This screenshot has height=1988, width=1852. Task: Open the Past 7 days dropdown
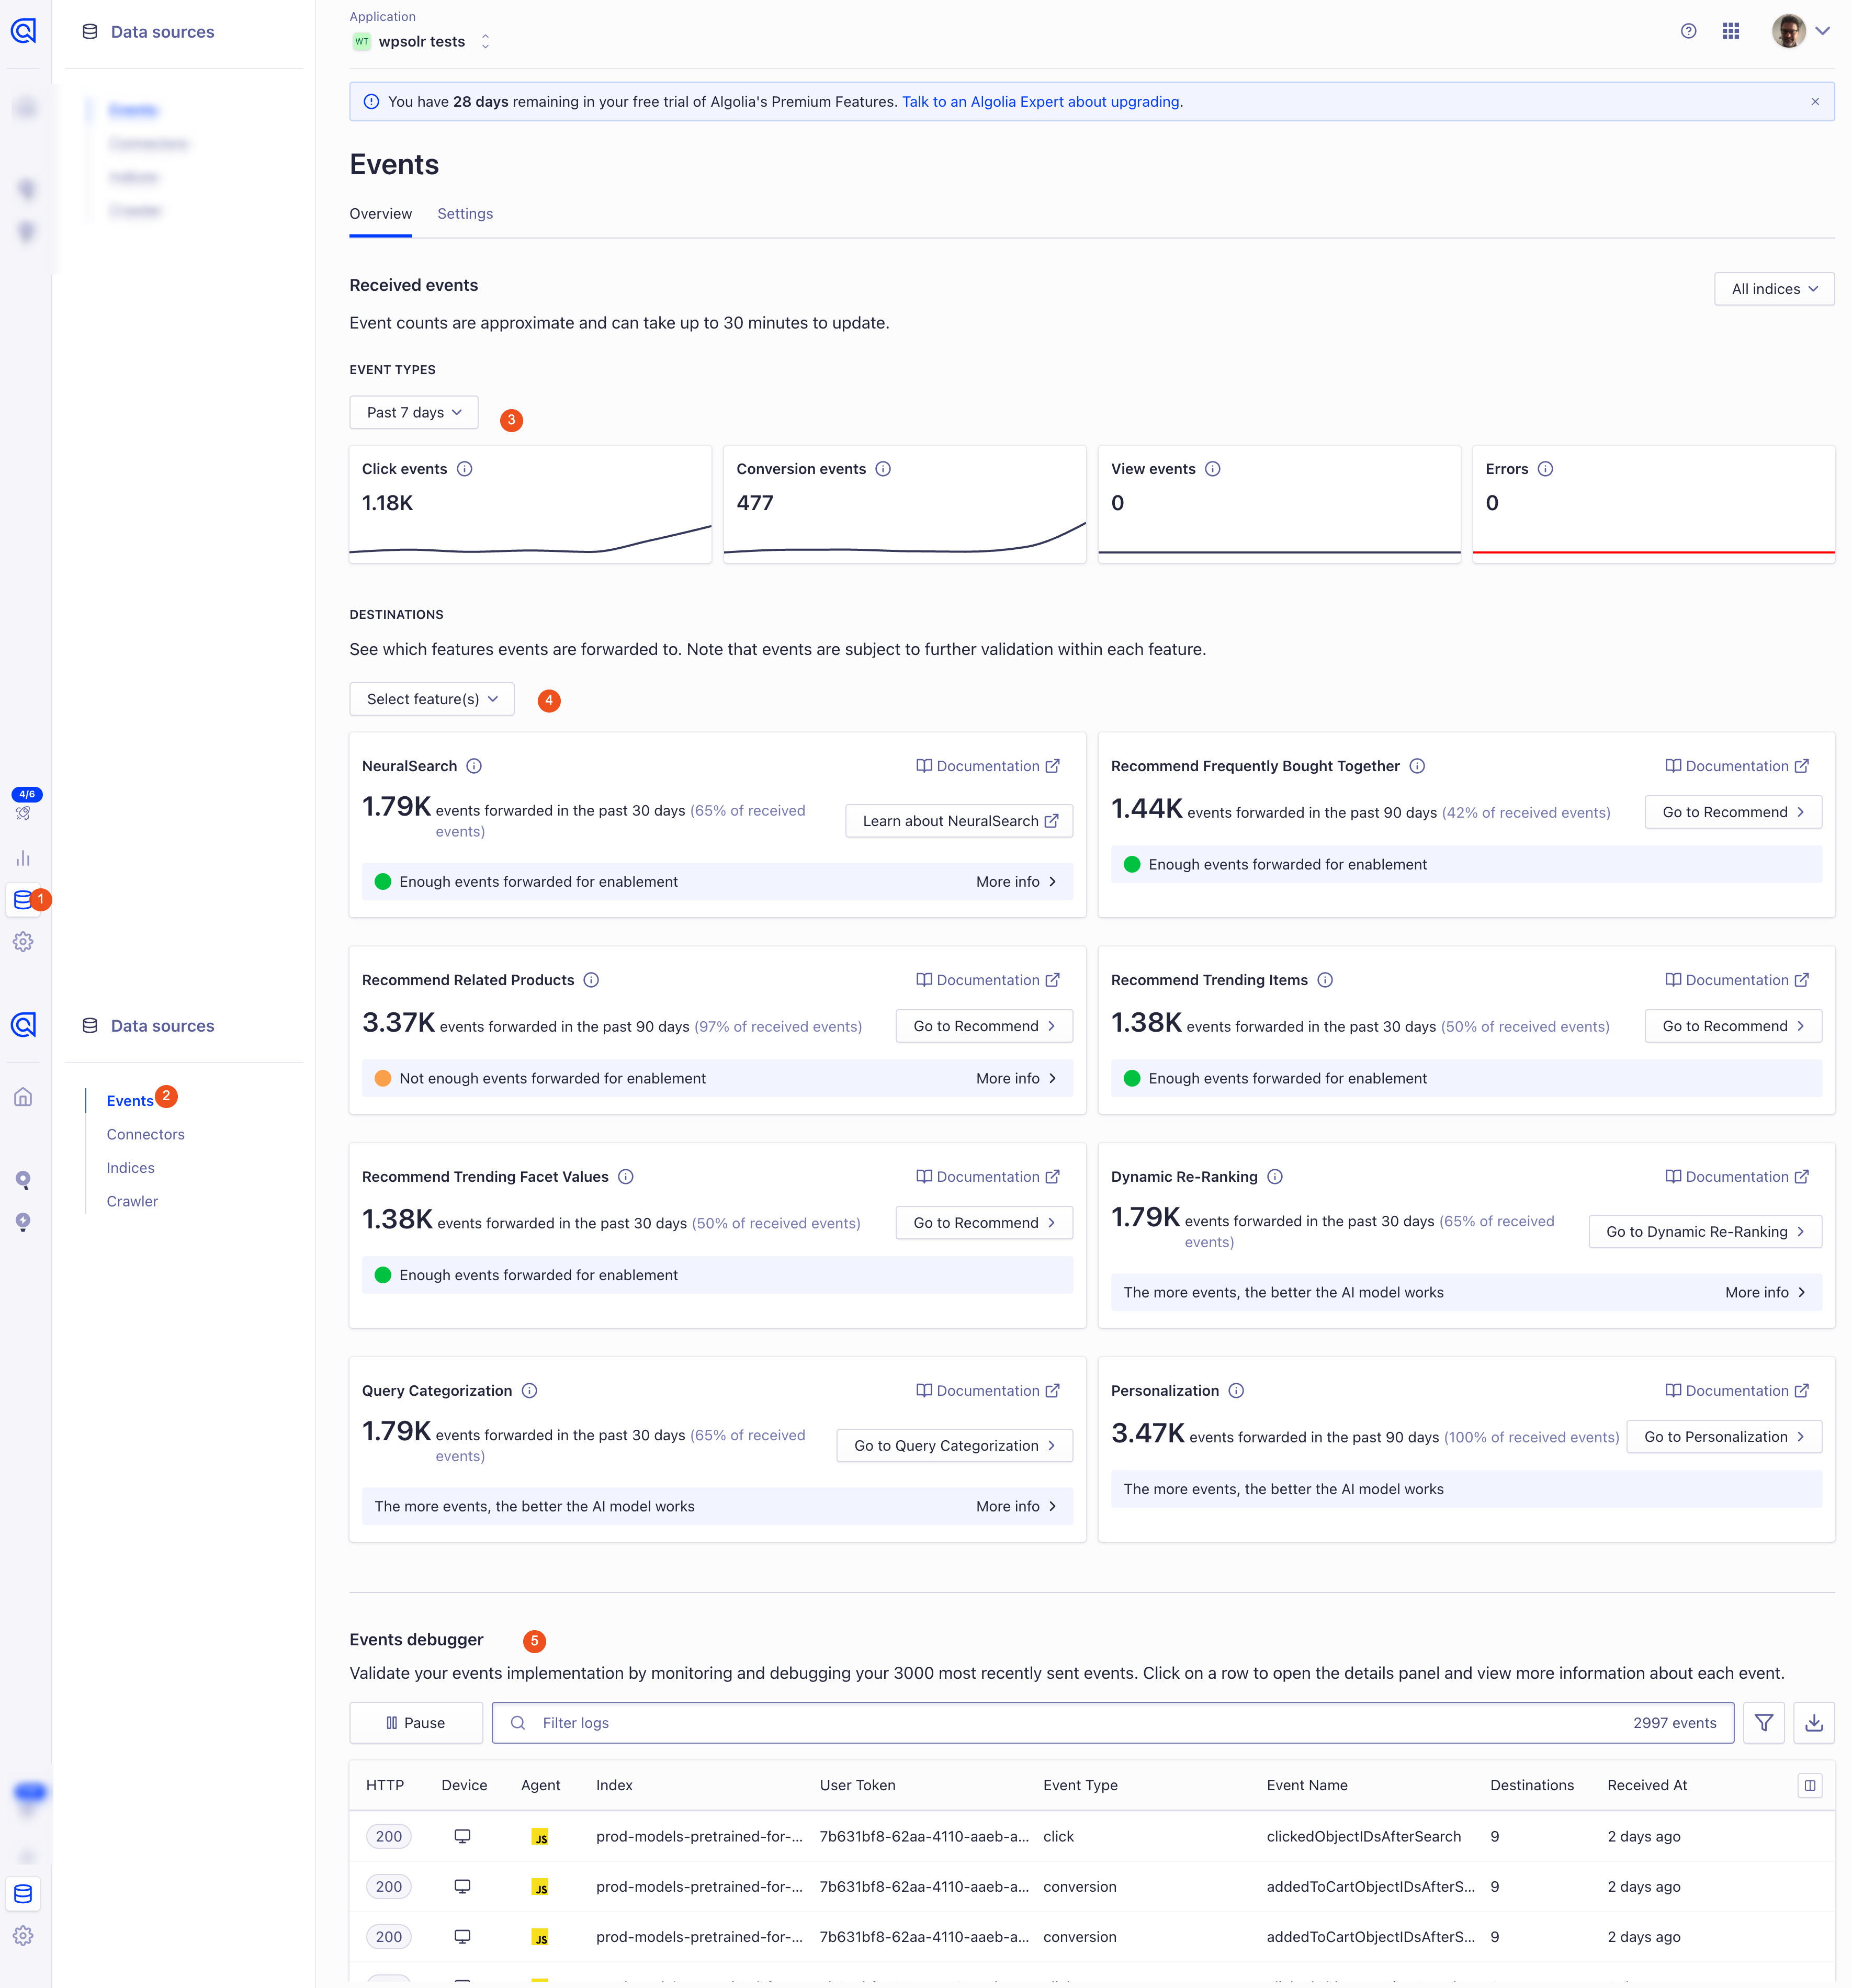coord(414,413)
